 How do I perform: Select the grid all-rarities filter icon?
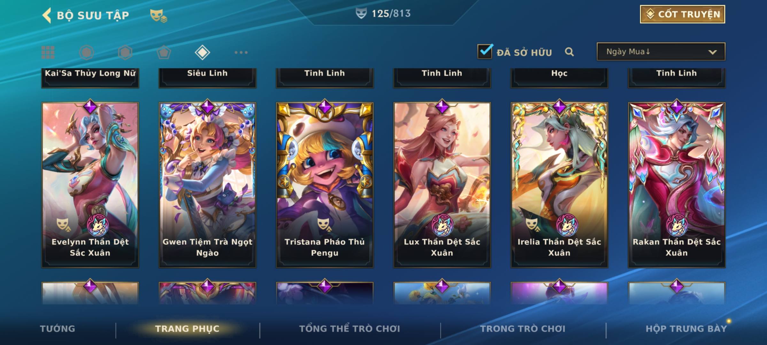click(48, 52)
